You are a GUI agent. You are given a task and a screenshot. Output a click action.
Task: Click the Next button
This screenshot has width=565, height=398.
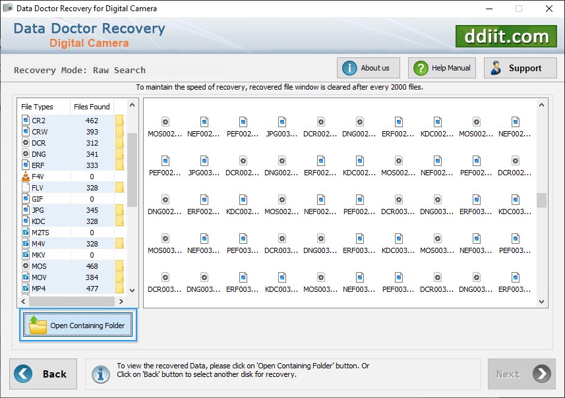click(521, 374)
